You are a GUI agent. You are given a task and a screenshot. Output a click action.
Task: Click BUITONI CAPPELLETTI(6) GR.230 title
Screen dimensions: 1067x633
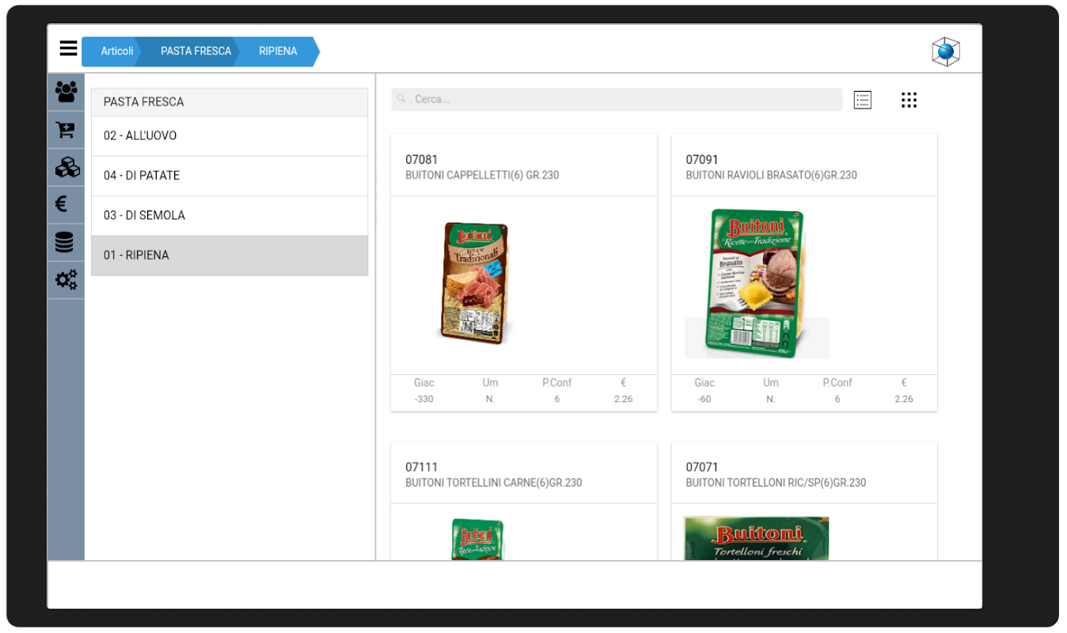pos(482,176)
